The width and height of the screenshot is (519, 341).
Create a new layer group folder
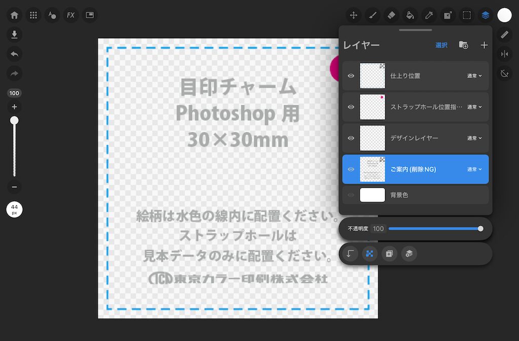pyautogui.click(x=463, y=45)
